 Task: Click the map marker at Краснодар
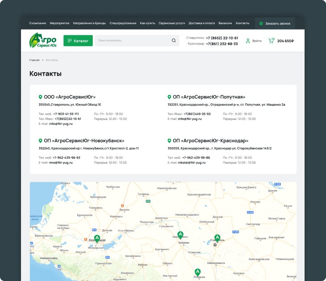point(97,238)
